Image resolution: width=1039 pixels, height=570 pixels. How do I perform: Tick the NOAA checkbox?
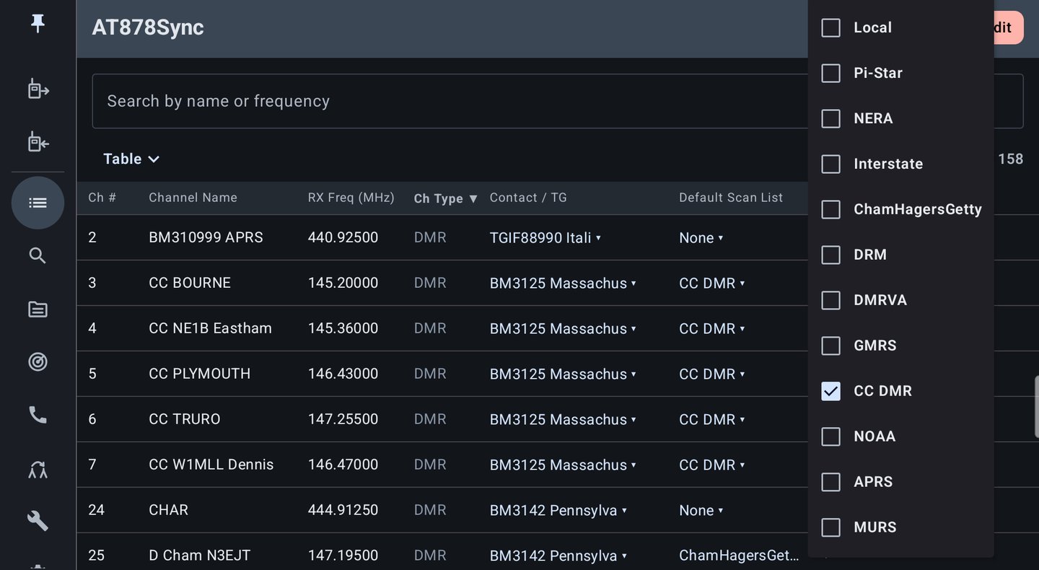830,437
